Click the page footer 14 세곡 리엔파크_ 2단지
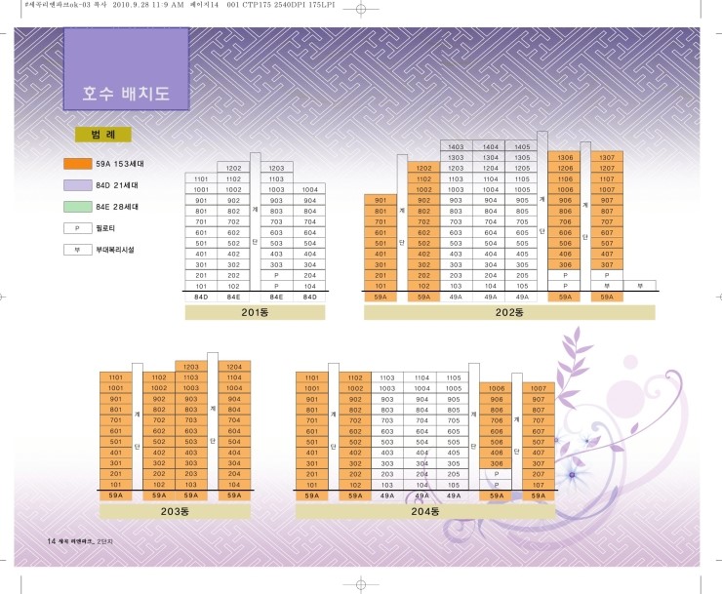The height and width of the screenshot is (594, 722). 80,541
